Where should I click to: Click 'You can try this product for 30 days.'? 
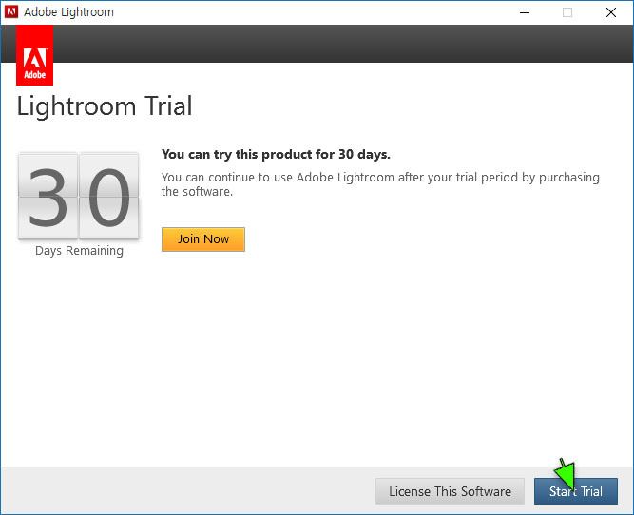(x=276, y=155)
